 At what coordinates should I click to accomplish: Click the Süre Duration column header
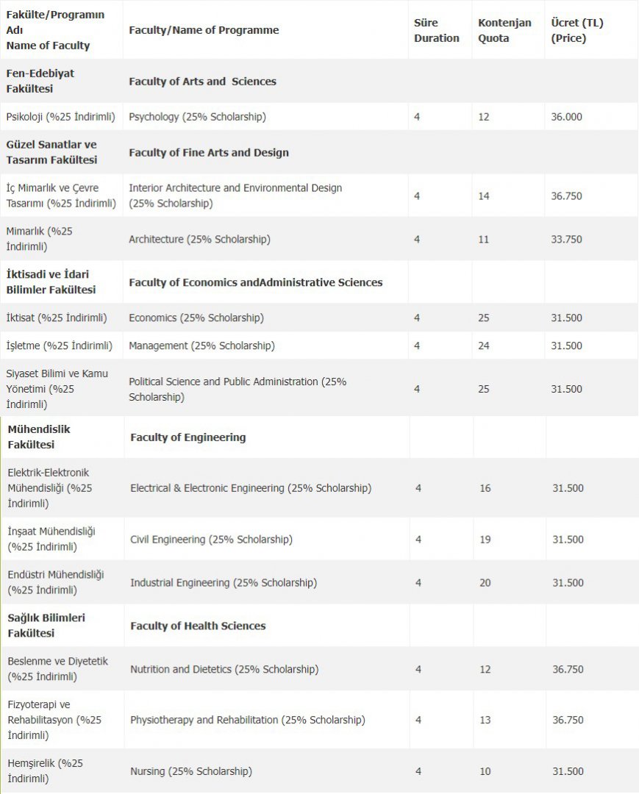coord(436,30)
